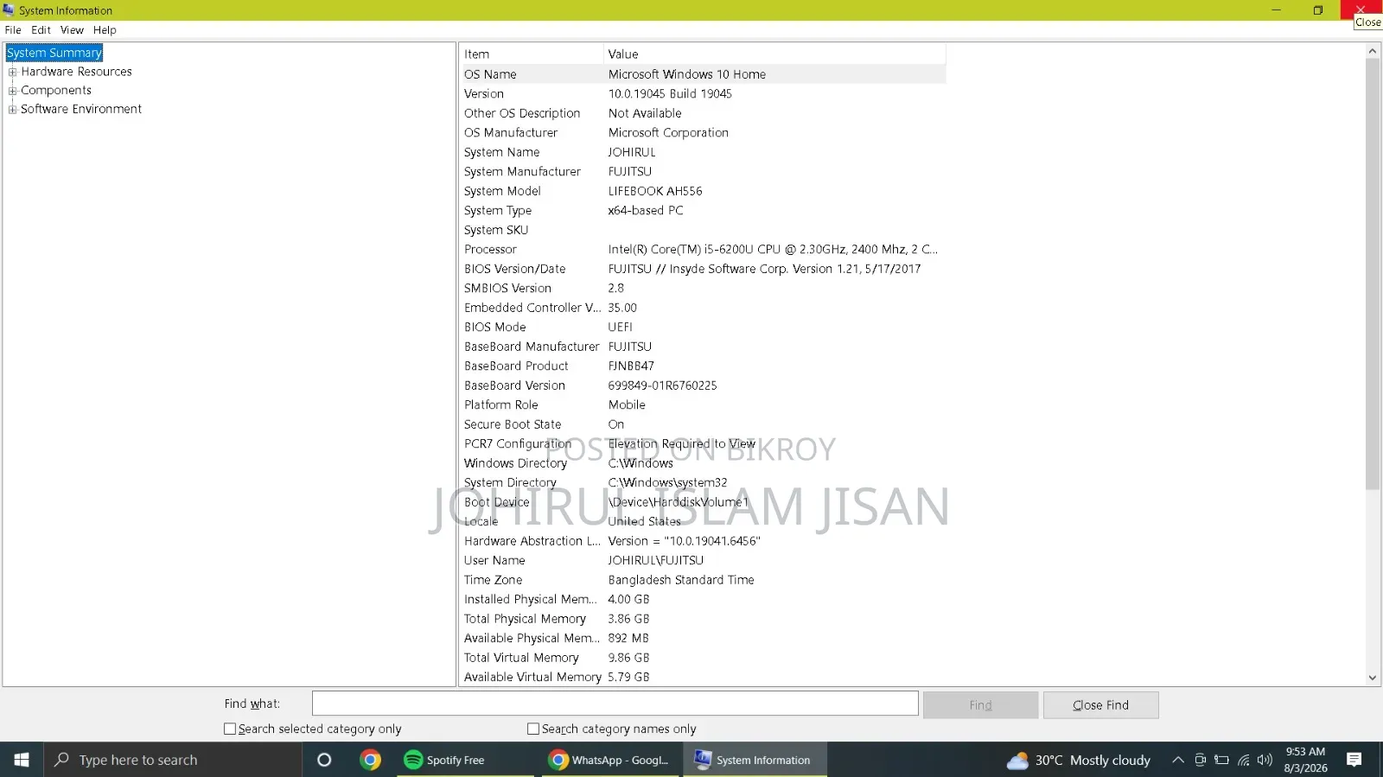Select Hardware Resources label in tree
1383x777 pixels.
76,72
